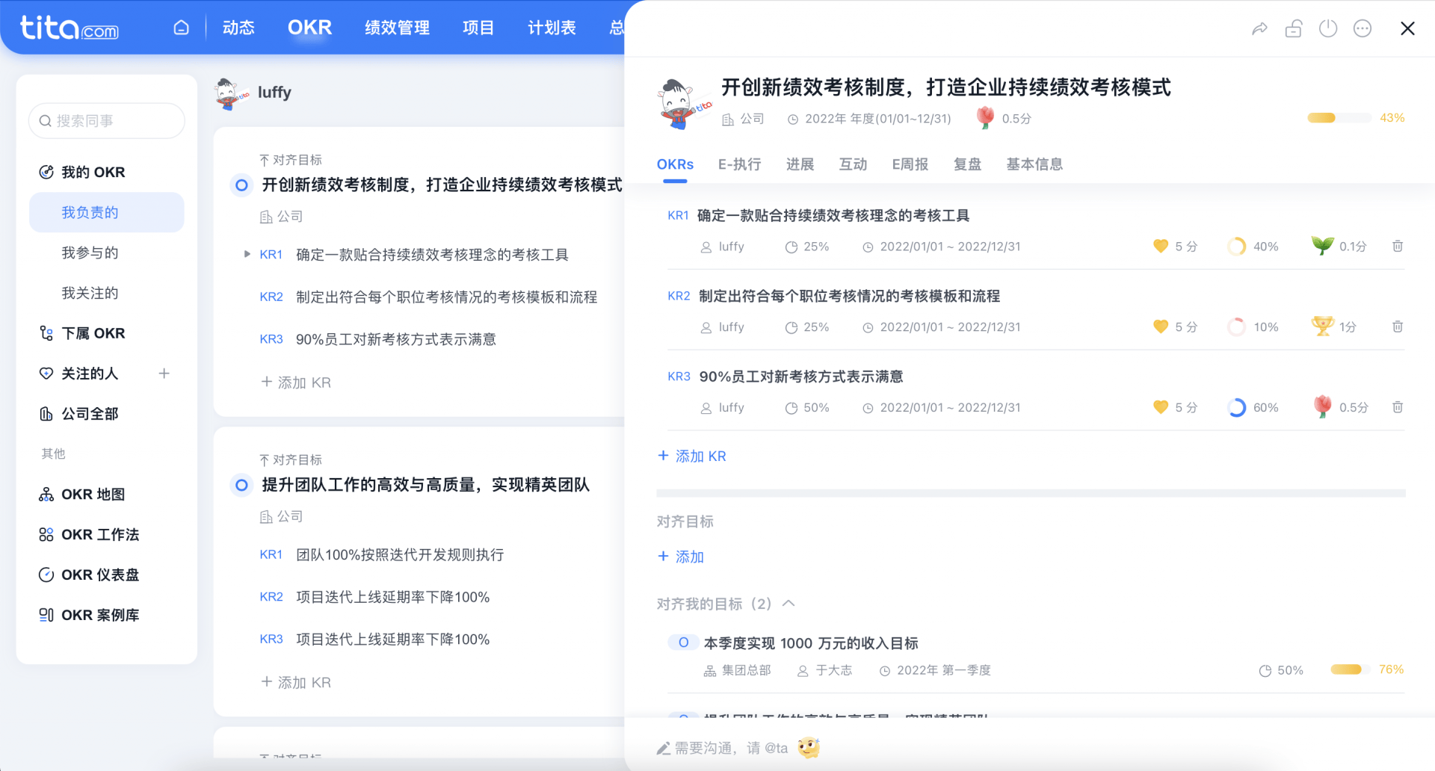Click the O badge of 本季度实现 1000 万元
The image size is (1435, 771).
683,642
